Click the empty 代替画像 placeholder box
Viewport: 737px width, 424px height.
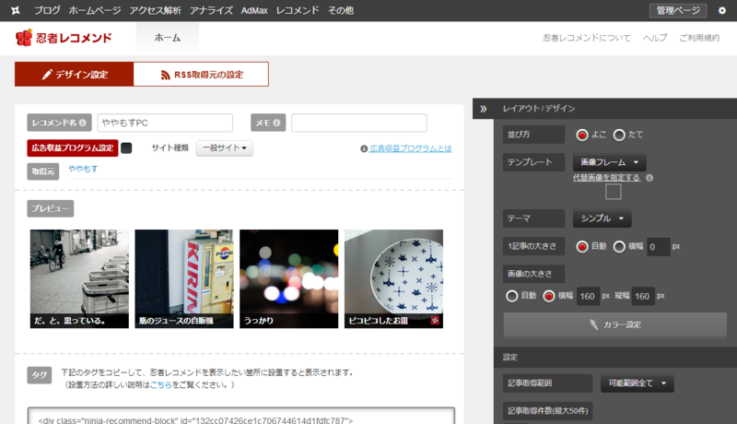point(613,192)
